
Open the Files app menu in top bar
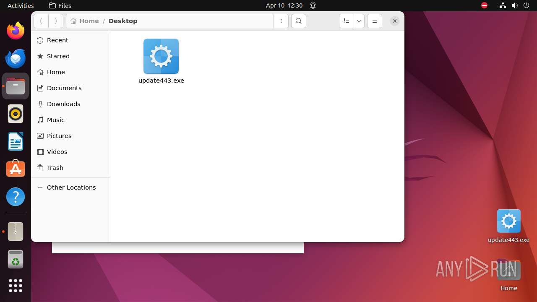60,5
